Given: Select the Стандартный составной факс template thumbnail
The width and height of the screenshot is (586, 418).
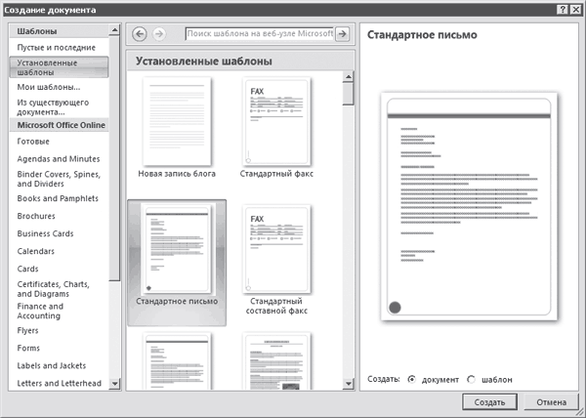Looking at the screenshot, I should pyautogui.click(x=276, y=249).
